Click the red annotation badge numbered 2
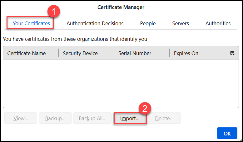 (x=145, y=108)
